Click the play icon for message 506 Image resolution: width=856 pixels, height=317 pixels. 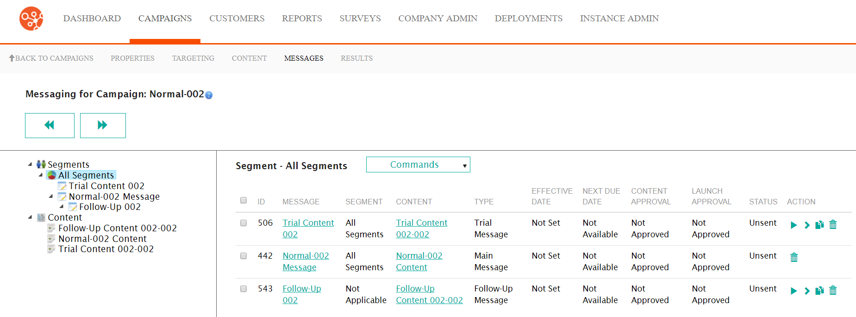pos(794,225)
